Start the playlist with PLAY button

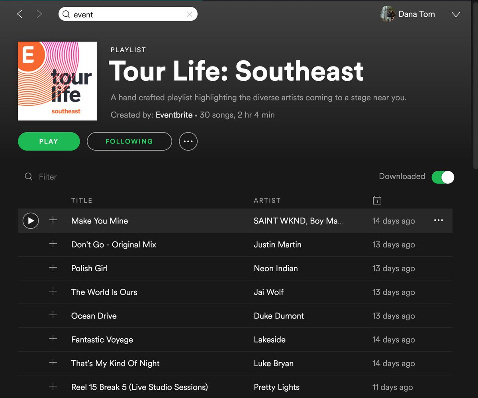(x=49, y=141)
